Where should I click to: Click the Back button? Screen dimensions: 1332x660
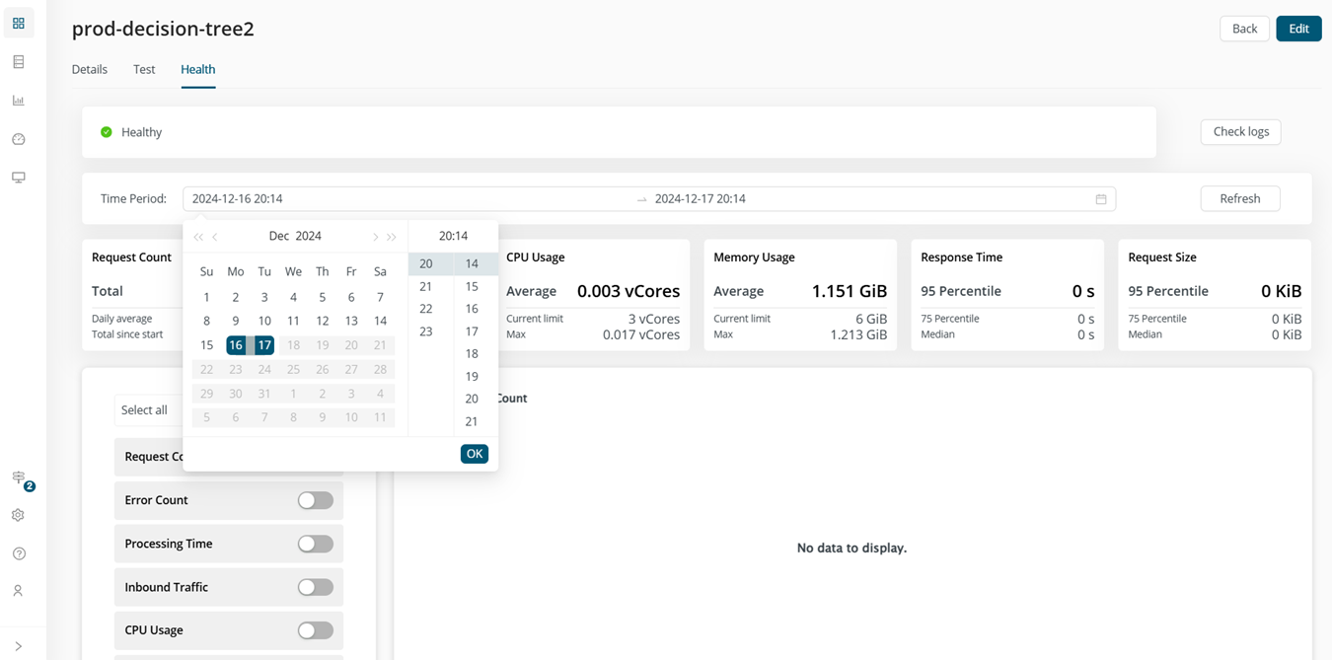pos(1244,29)
